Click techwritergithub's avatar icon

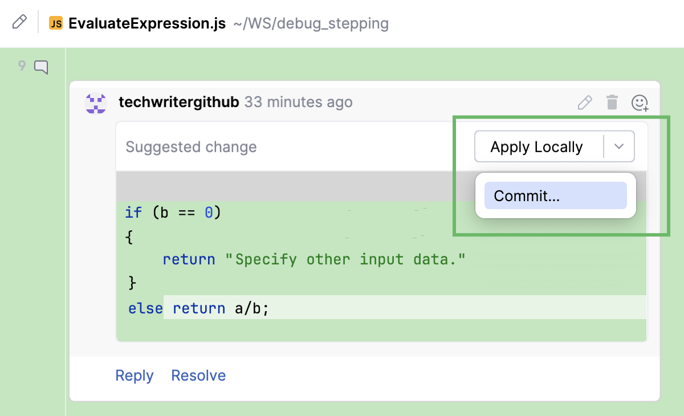coord(95,103)
